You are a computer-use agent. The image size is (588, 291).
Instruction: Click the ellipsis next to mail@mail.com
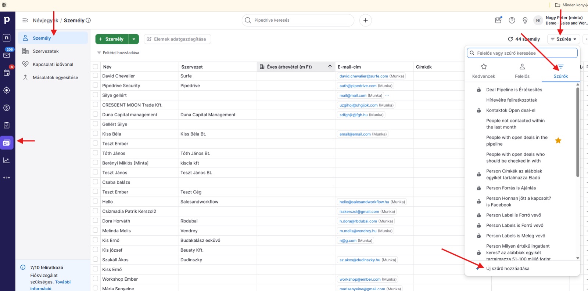387,95
